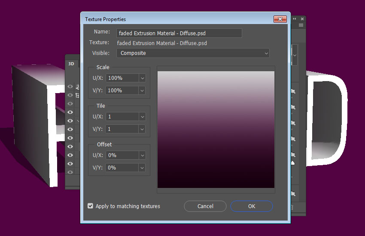
Task: Toggle visibility eye of the Environment row
Action: [70, 87]
